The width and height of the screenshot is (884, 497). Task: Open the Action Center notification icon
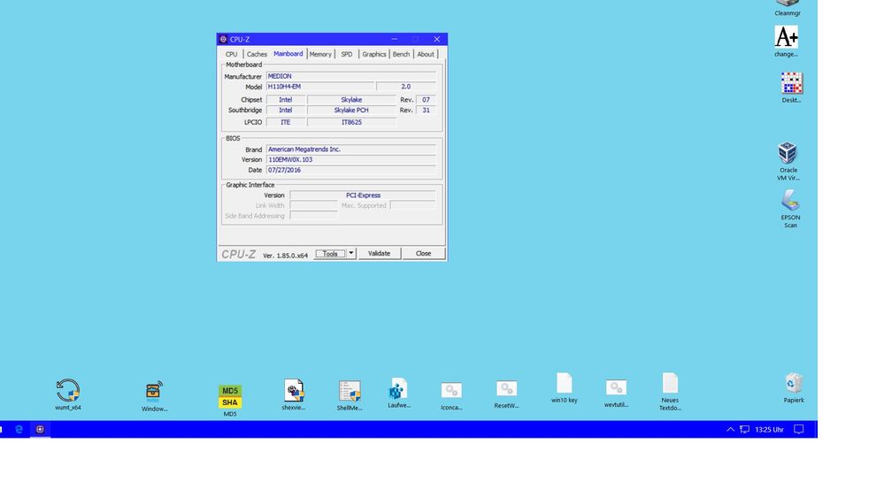coord(798,429)
